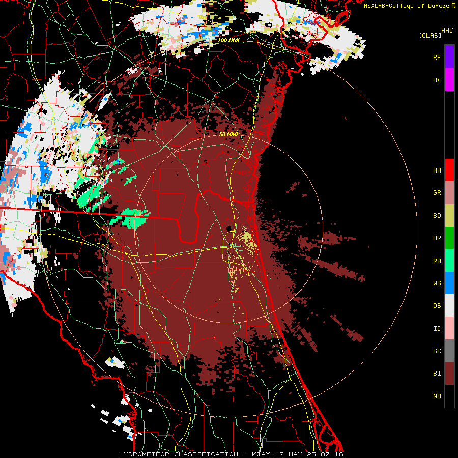Image resolution: width=458 pixels, height=458 pixels.
Task: Click the RF purple legend swatch
Action: pos(449,57)
